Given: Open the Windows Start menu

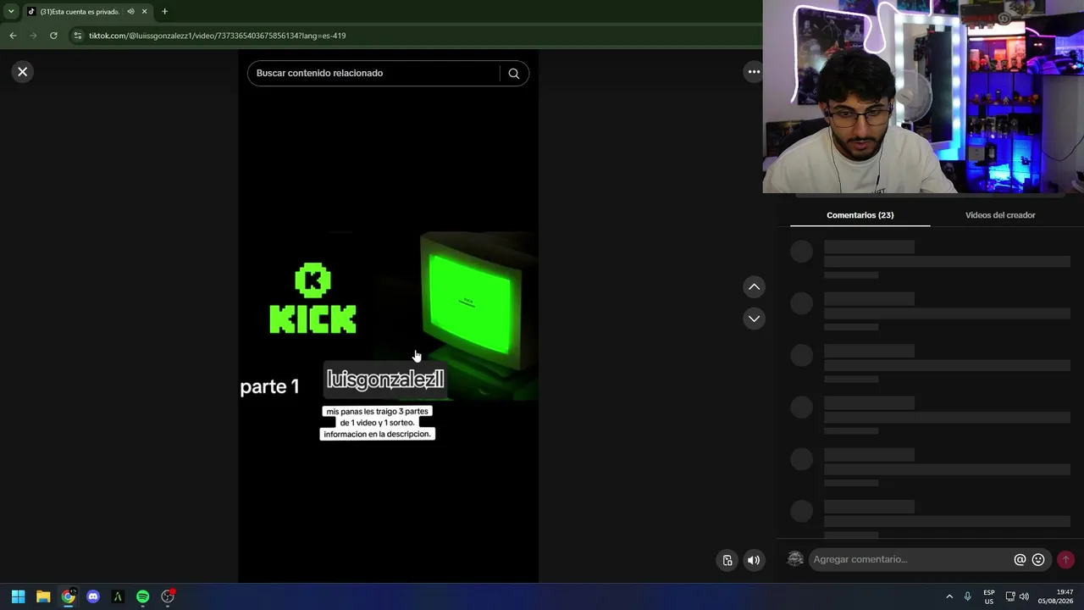Looking at the screenshot, I should point(18,597).
